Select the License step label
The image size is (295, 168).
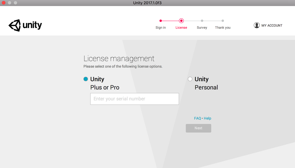181,27
